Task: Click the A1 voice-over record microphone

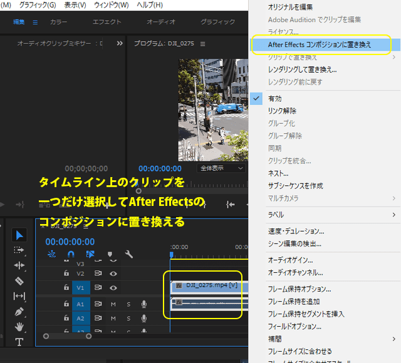Action: point(144,304)
